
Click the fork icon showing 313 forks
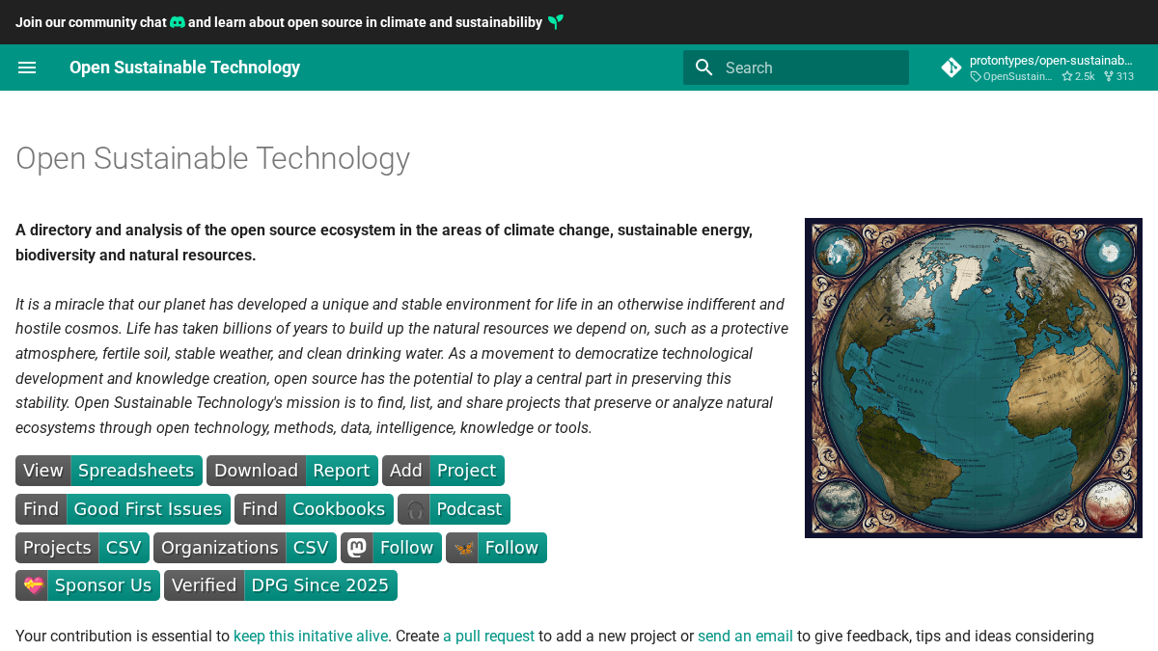click(x=1109, y=76)
